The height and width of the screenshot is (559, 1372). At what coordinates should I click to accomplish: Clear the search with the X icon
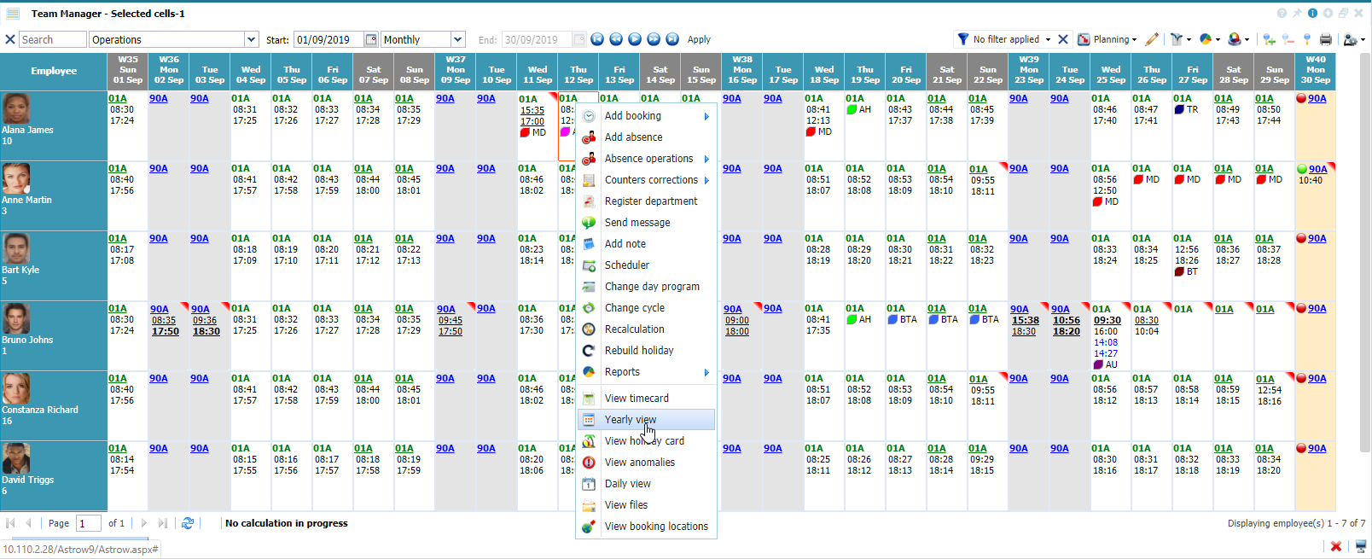tap(10, 39)
